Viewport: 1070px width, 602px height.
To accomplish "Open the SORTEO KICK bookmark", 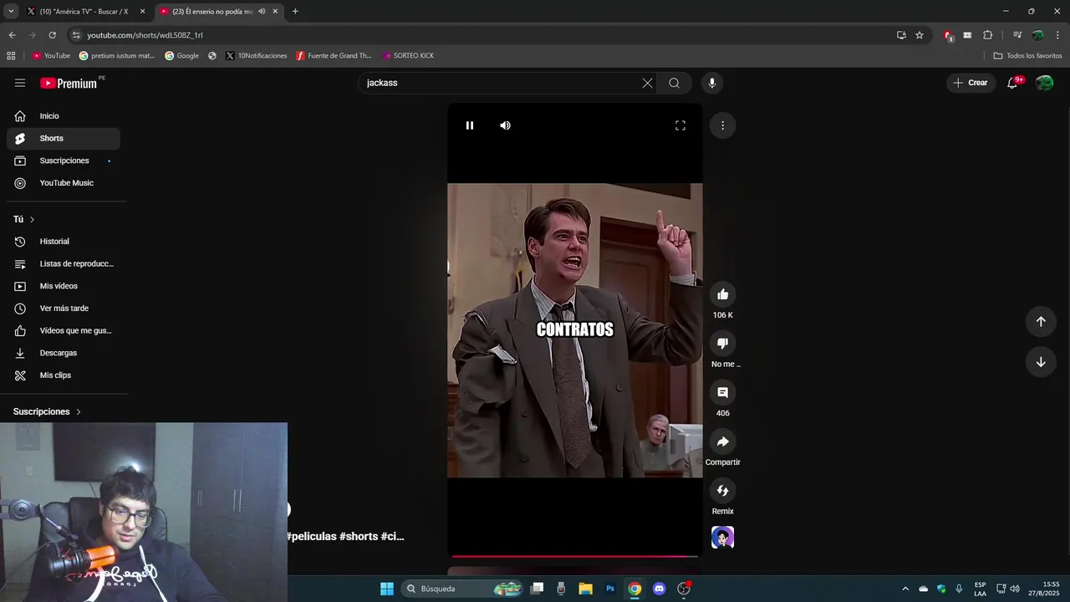I will click(x=408, y=56).
